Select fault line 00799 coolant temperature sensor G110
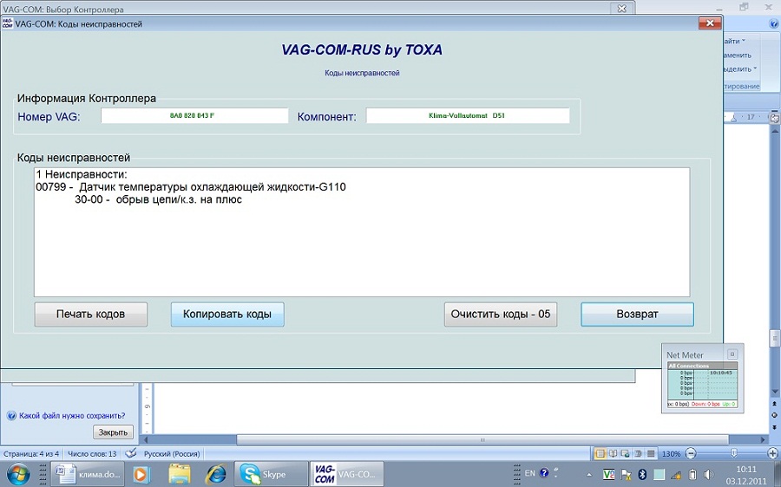The width and height of the screenshot is (781, 487). coord(191,187)
